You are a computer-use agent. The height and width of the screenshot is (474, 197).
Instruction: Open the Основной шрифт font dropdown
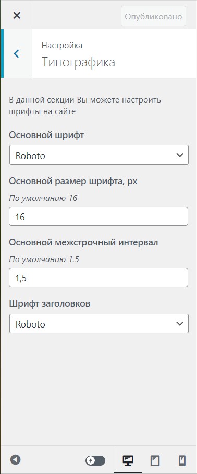tap(99, 155)
